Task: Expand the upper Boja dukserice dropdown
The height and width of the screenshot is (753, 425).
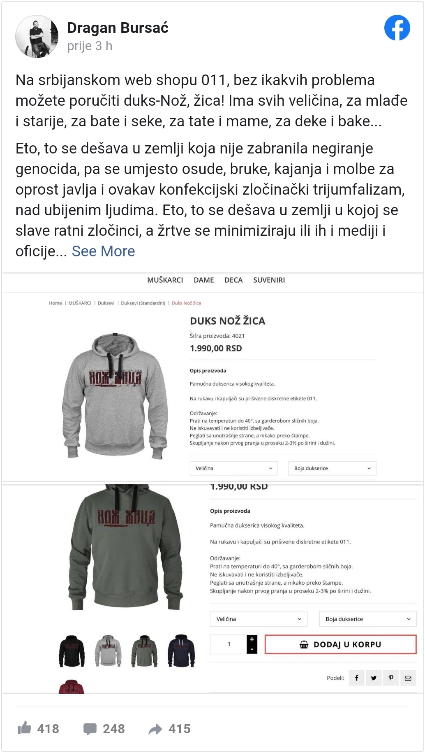Action: click(x=332, y=468)
